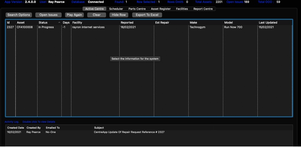Screen dimensions: 301x148
Task: Click the Activity Log label
Action: point(12,122)
